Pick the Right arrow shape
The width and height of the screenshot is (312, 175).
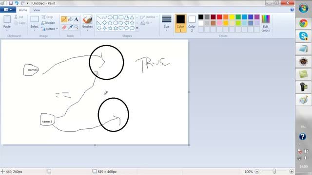pyautogui.click(x=121, y=23)
